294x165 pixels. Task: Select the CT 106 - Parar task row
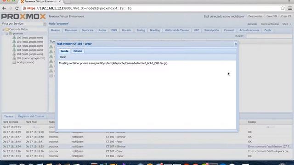coord(147,142)
